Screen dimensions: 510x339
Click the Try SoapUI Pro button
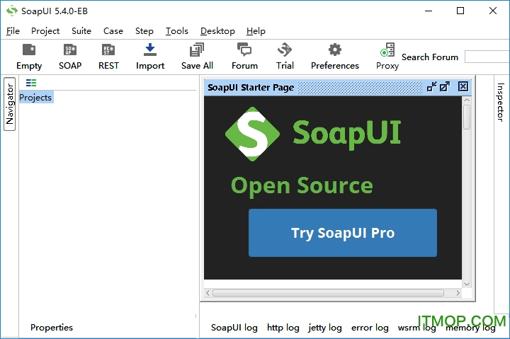click(x=343, y=233)
